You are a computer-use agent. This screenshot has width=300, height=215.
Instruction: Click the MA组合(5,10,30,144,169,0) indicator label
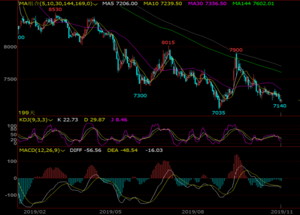[55, 4]
